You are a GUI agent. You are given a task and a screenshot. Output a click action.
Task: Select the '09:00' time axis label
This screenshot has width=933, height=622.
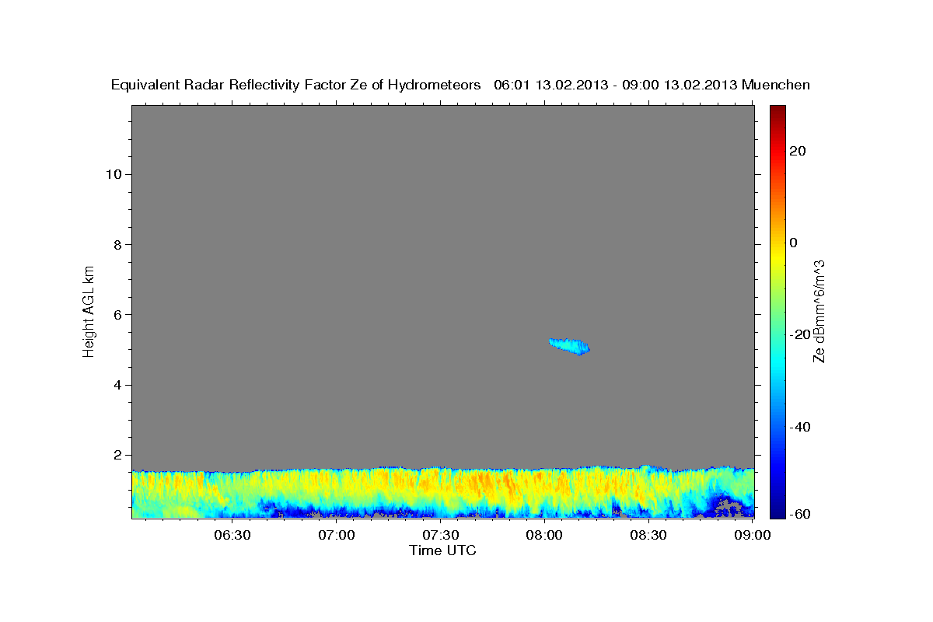pyautogui.click(x=753, y=535)
